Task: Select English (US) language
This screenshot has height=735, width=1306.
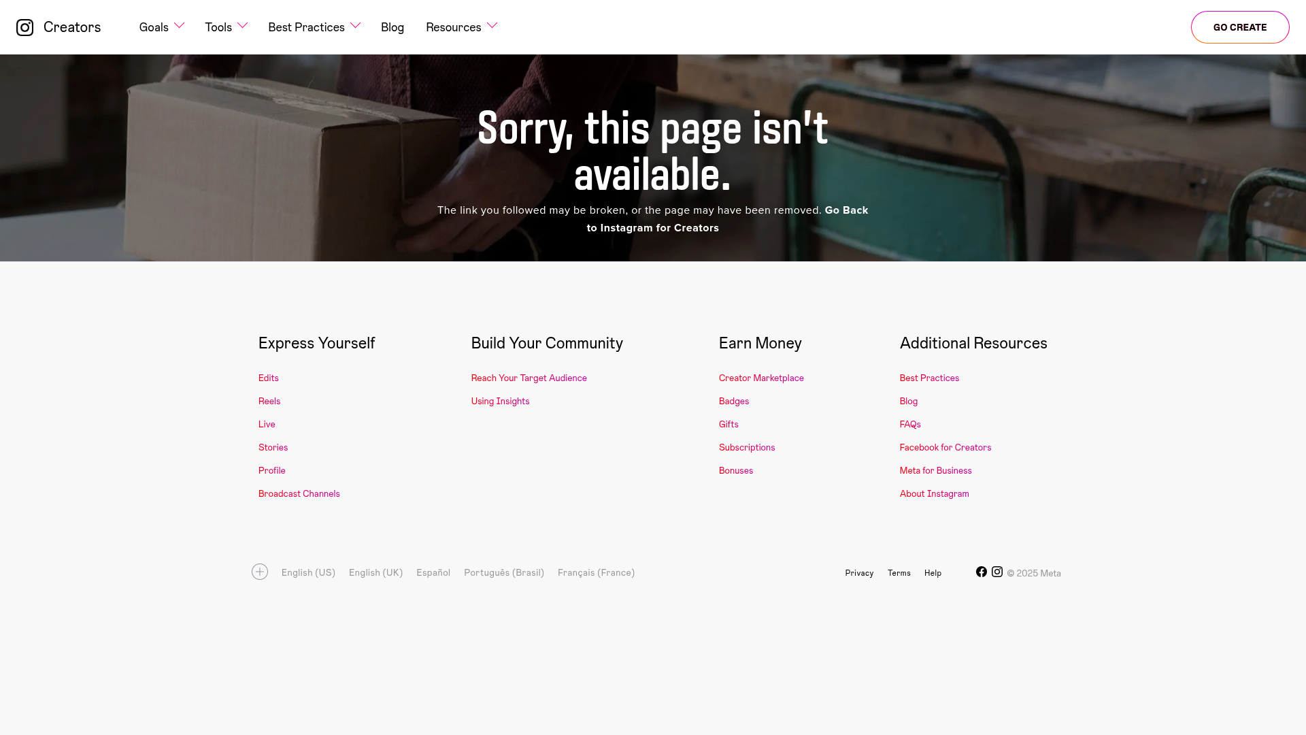Action: [x=308, y=572]
